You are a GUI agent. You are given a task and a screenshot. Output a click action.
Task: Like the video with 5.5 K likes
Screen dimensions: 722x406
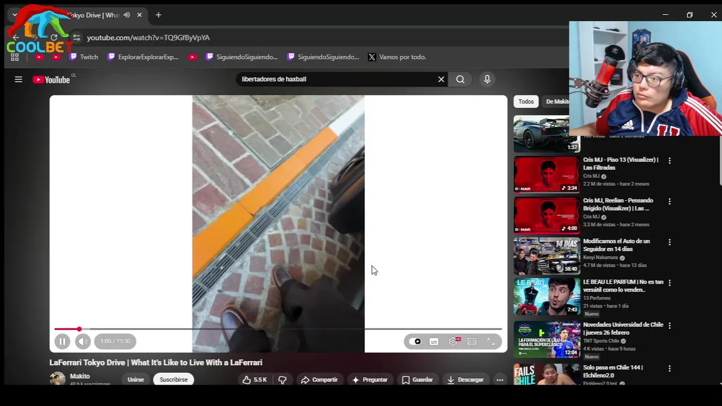point(254,379)
